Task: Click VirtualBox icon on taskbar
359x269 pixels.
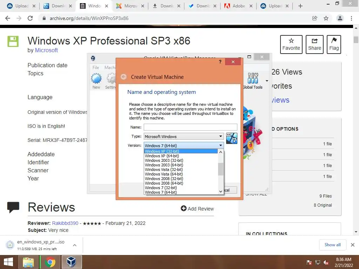Action: coord(72,262)
